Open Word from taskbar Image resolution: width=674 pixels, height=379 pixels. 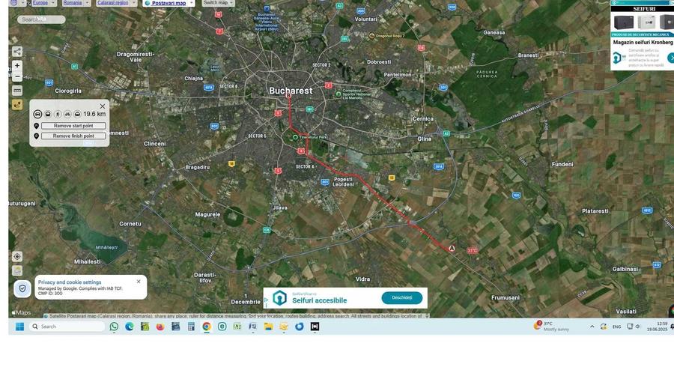253,327
